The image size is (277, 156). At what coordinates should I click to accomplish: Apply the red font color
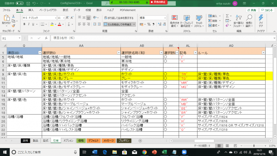(x=59, y=24)
